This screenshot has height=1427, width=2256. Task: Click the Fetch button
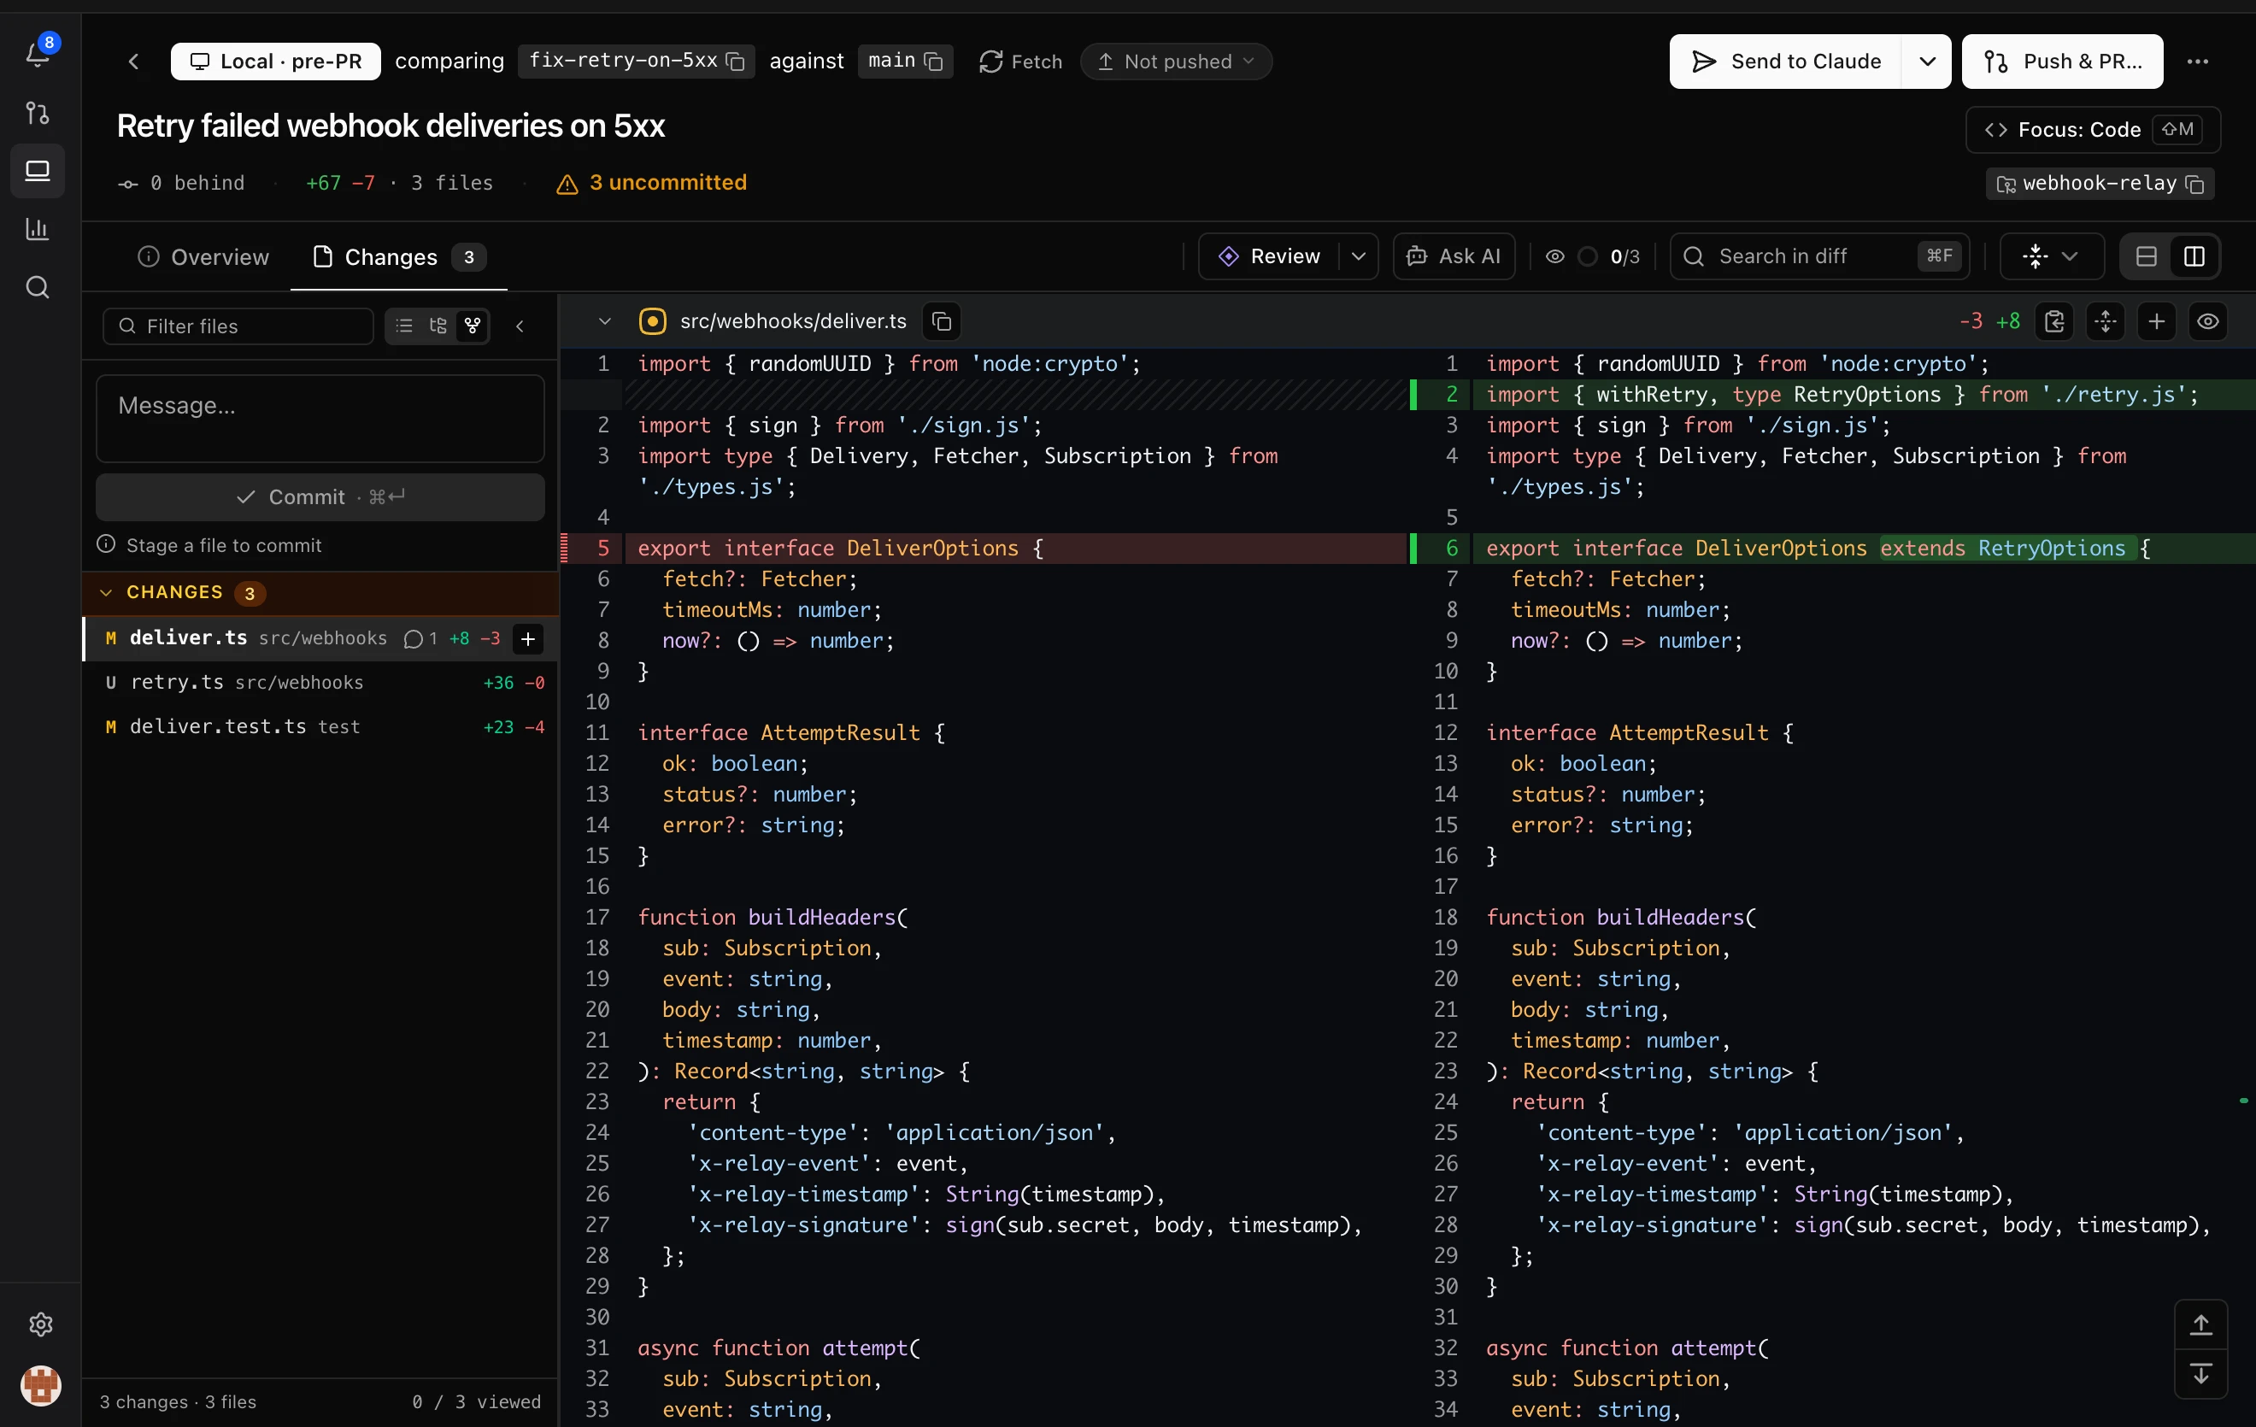1021,62
